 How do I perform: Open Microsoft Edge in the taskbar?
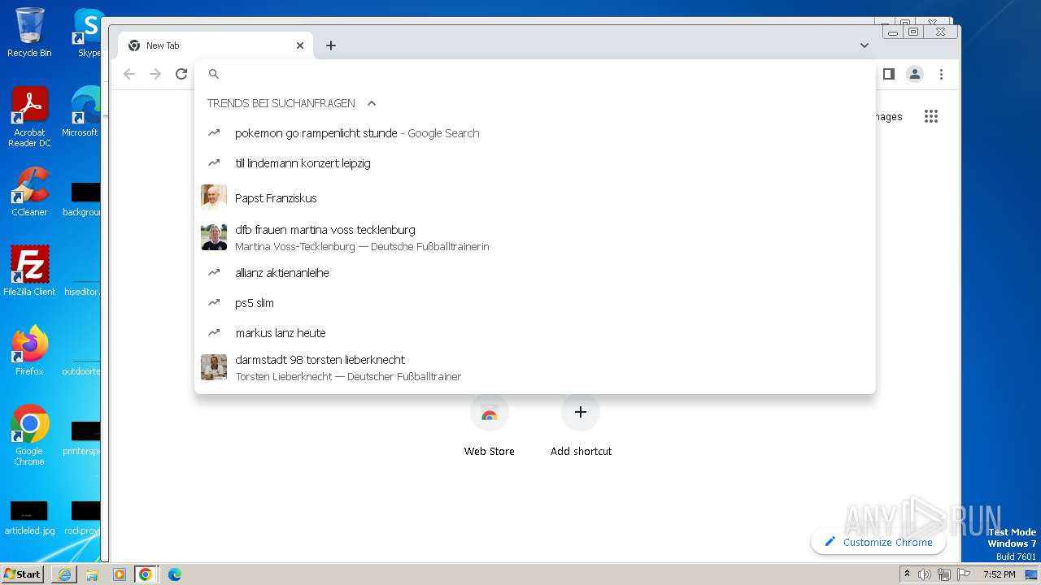coord(175,574)
